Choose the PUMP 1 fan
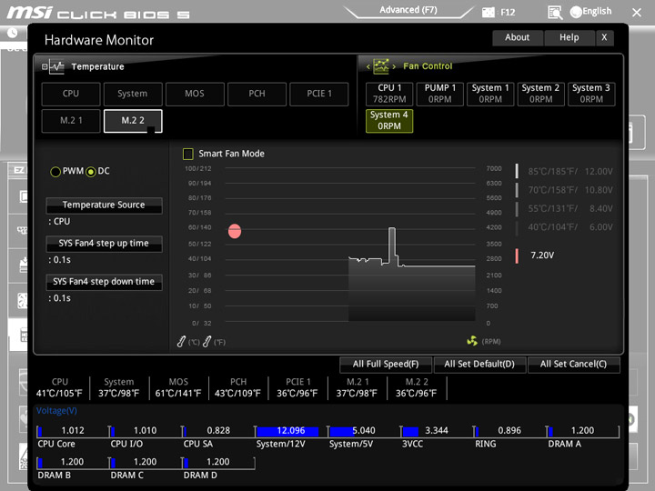The image size is (655, 491). tap(440, 94)
